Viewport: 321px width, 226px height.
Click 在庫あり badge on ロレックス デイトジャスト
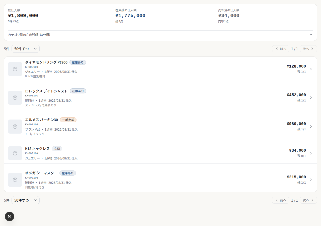[x=78, y=91]
